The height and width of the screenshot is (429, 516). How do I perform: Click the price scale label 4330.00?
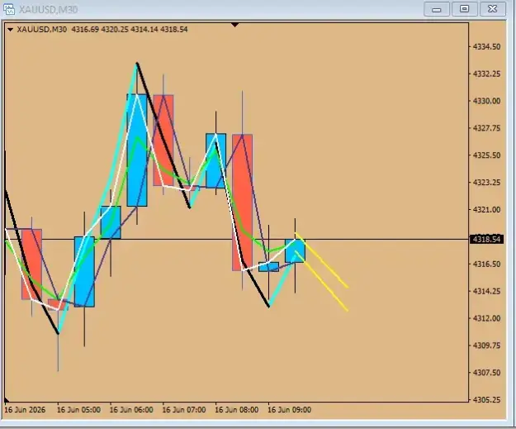click(x=486, y=101)
